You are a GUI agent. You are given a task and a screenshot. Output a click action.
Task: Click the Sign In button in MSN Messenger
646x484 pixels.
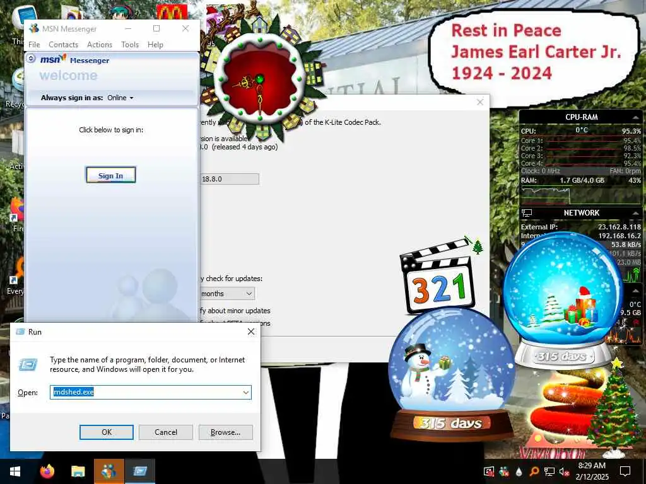point(111,175)
